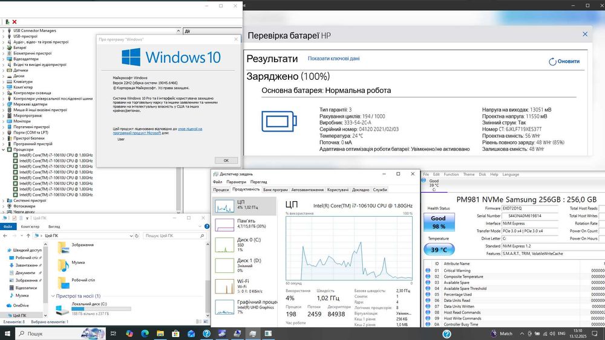The height and width of the screenshot is (340, 605).
Task: Expand Мережеві адаптери category
Action: [4, 104]
